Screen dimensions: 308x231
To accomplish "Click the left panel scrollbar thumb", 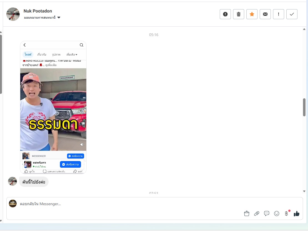I will tap(1, 64).
